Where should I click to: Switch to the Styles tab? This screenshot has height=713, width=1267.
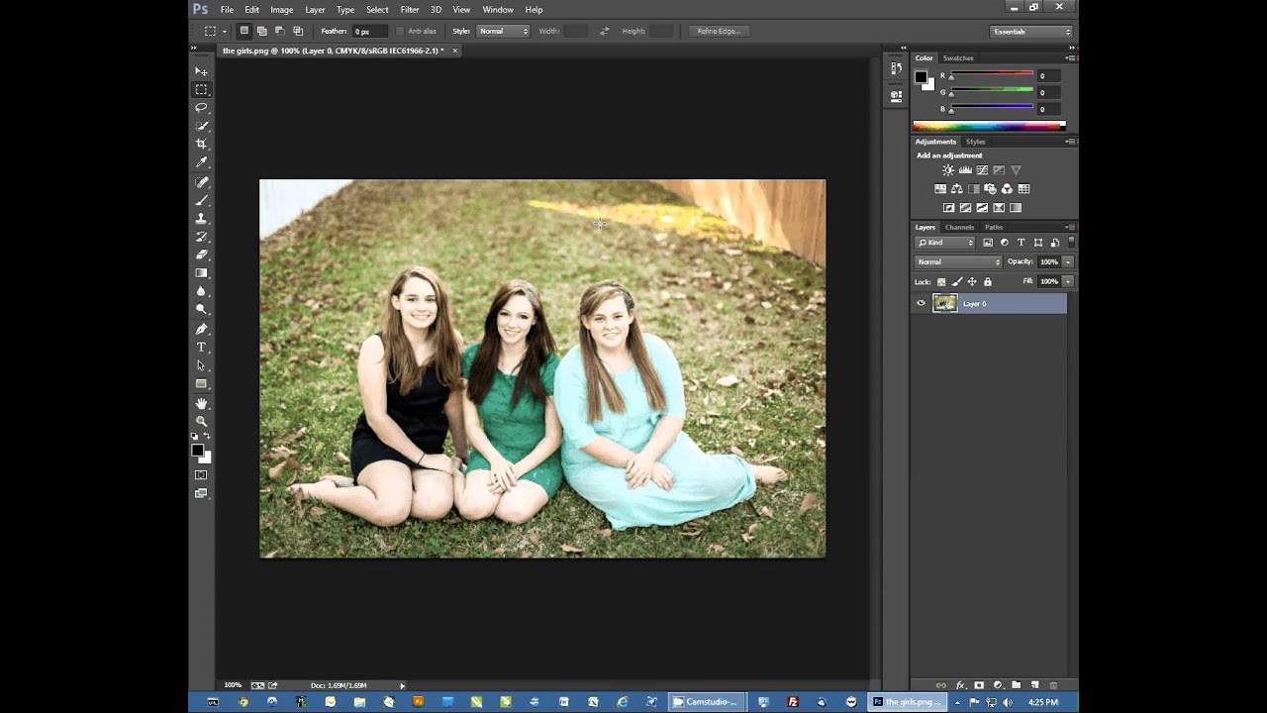click(x=976, y=142)
